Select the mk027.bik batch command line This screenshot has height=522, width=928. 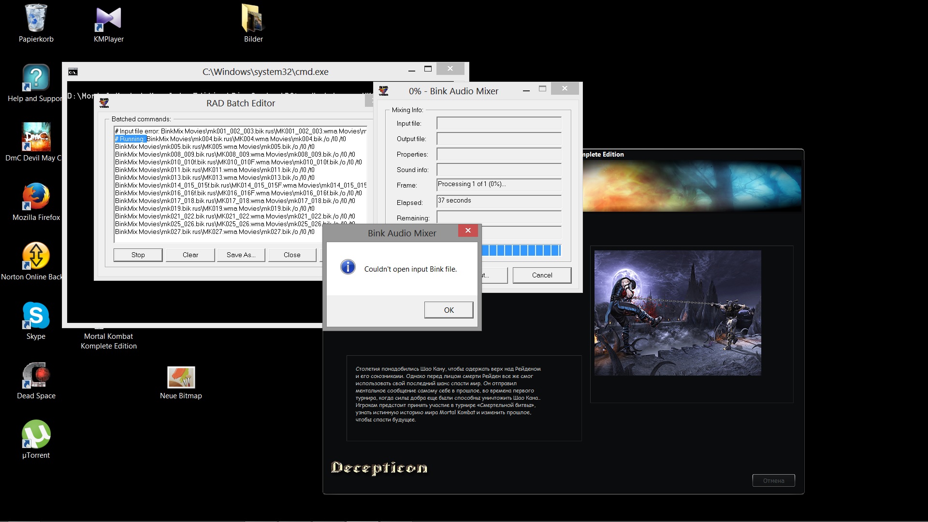215,232
